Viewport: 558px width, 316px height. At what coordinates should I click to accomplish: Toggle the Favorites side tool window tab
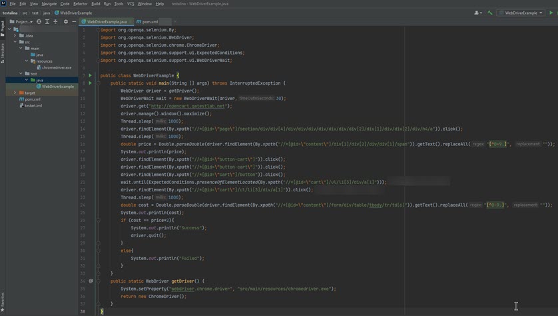tap(3, 303)
